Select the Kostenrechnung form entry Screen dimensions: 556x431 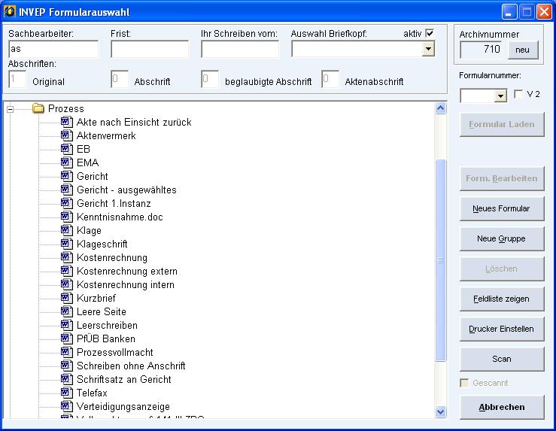point(112,257)
